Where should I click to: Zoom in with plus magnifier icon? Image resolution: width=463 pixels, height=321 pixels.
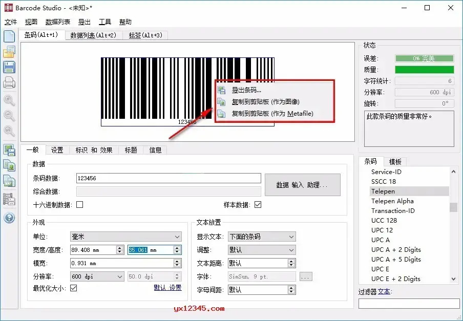click(9, 100)
